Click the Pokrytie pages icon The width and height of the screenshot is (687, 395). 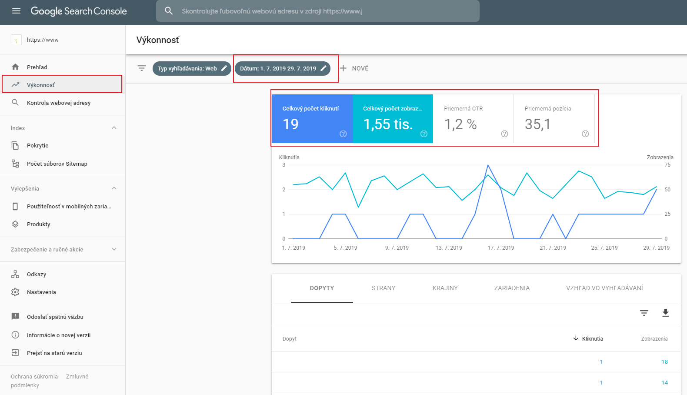(15, 145)
